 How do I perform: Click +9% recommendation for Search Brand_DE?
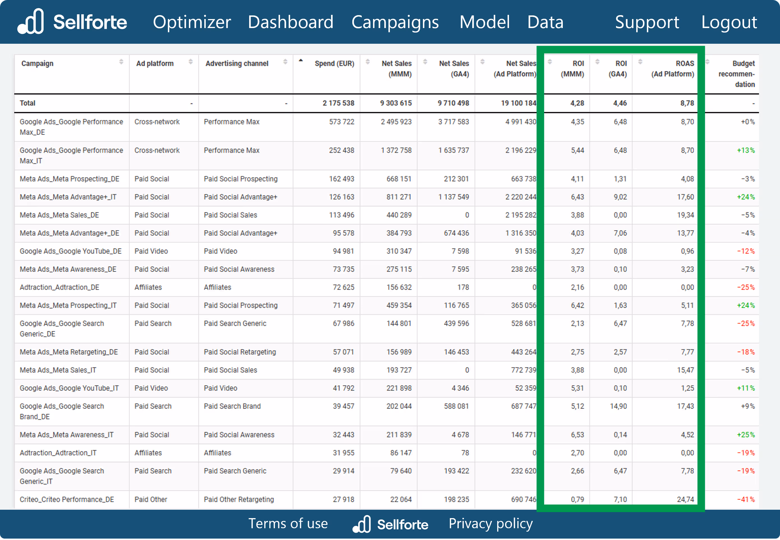point(747,406)
